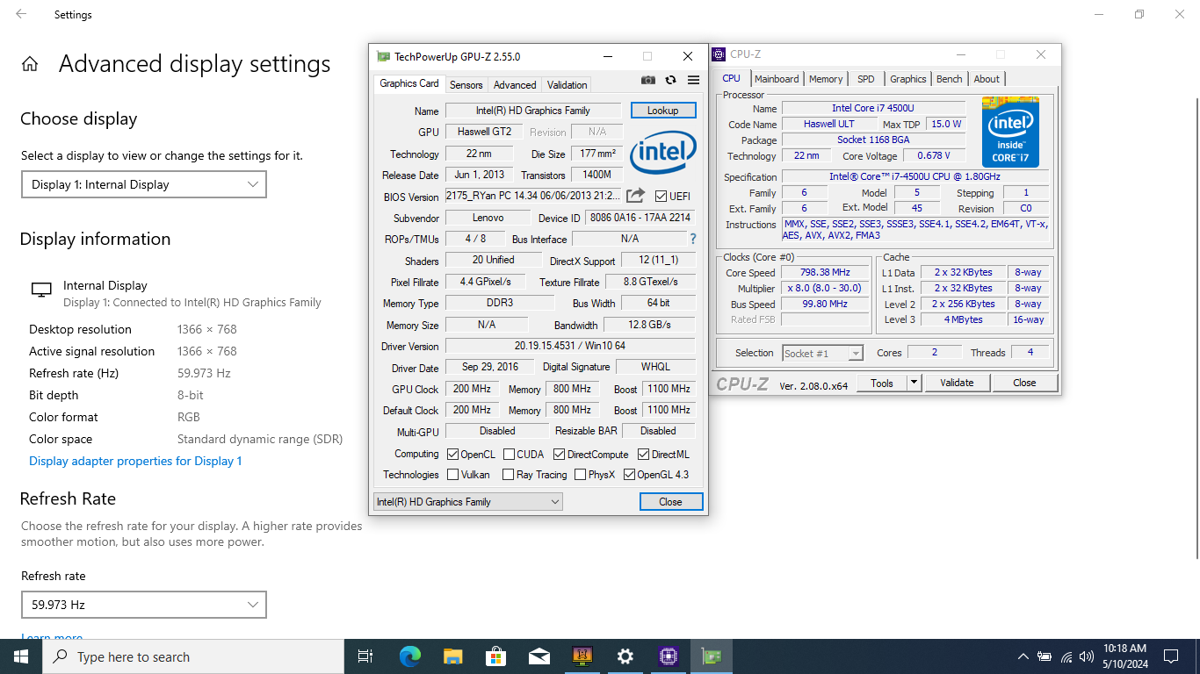
Task: Open the GPU selection dropdown in GPU-Z
Action: (x=467, y=502)
